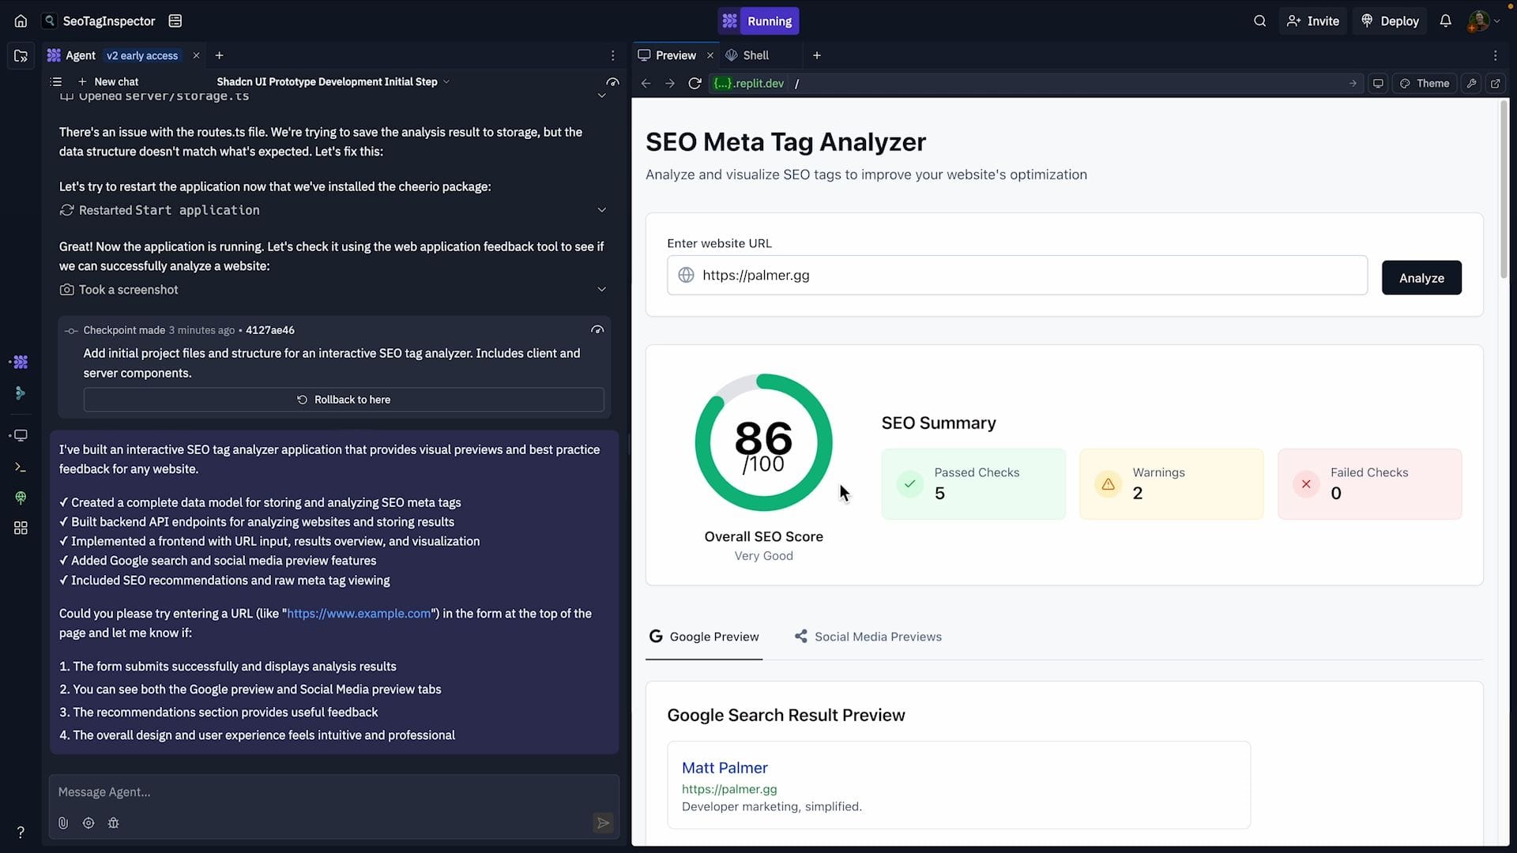Toggle the files sidebar panel
This screenshot has width=1517, height=853.
(21, 56)
